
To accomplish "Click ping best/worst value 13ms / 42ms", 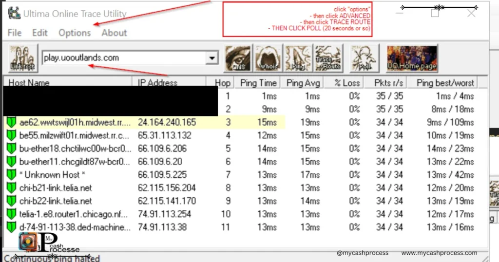I will (450, 174).
